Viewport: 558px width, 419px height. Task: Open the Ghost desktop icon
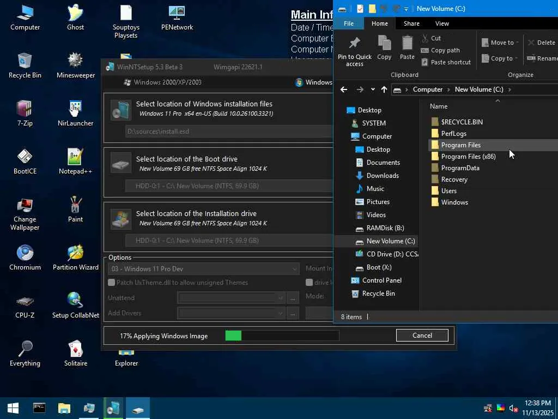click(75, 17)
